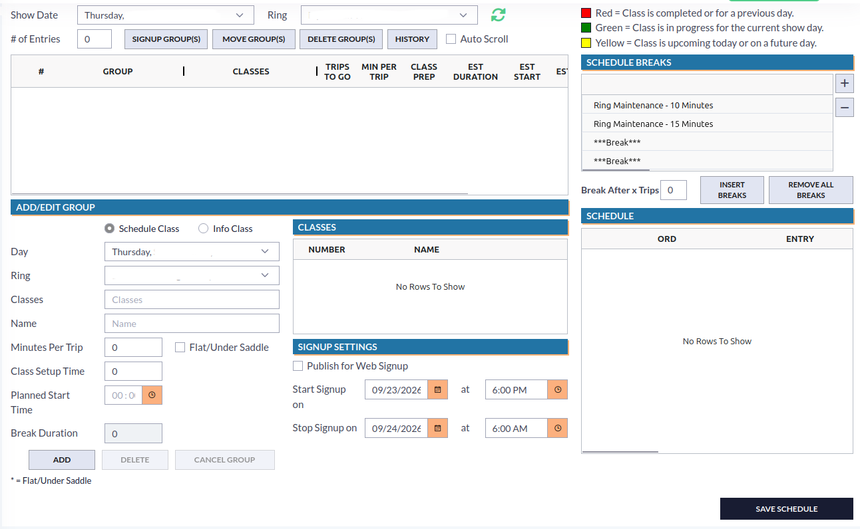The image size is (860, 529).
Task: Open the top Ring dropdown
Action: click(389, 15)
